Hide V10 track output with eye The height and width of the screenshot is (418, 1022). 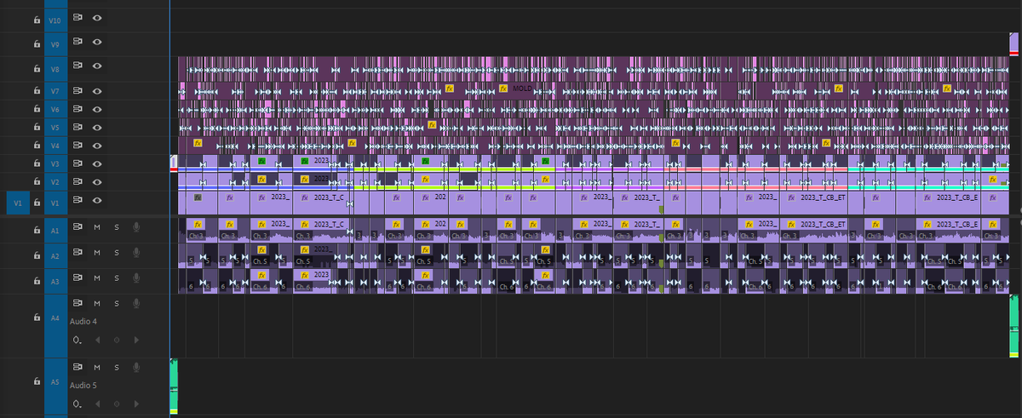(98, 18)
